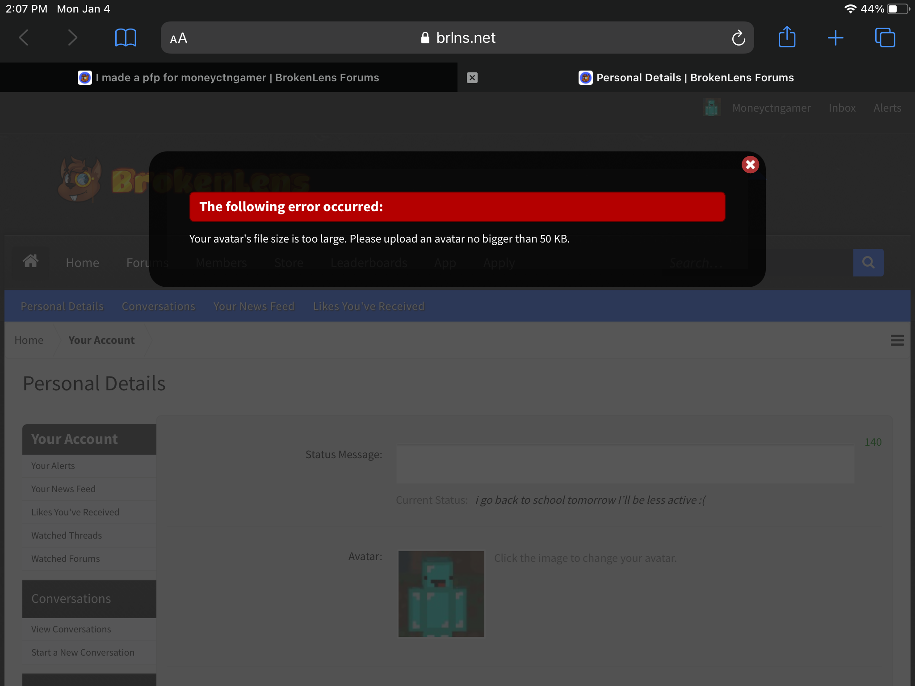Click the blue search magnifier button

[868, 263]
